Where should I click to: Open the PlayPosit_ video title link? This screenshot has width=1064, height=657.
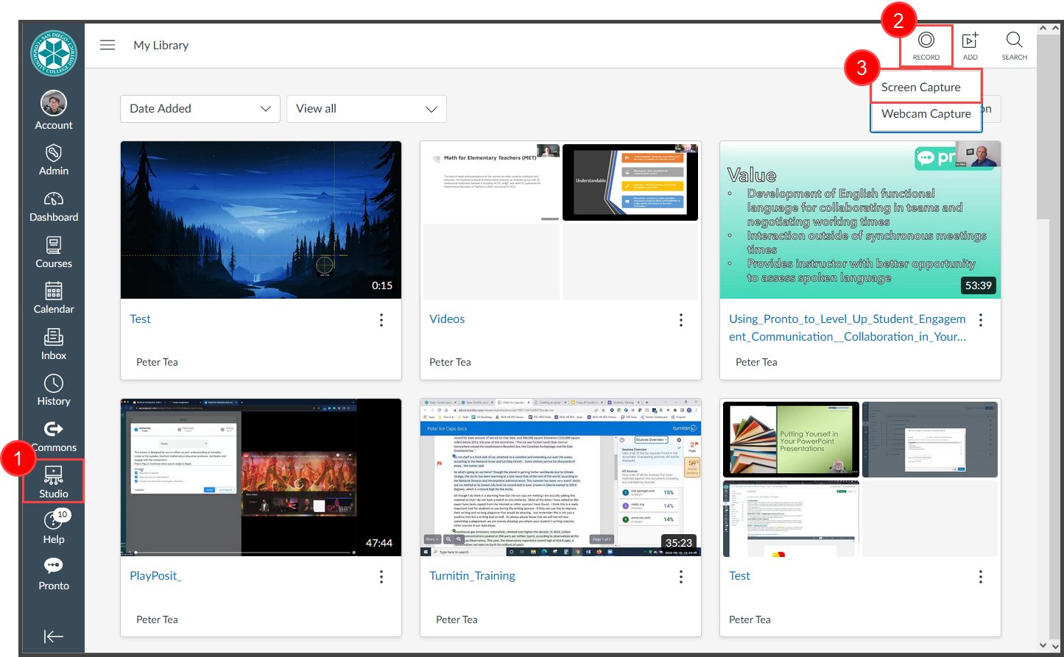[x=155, y=576]
